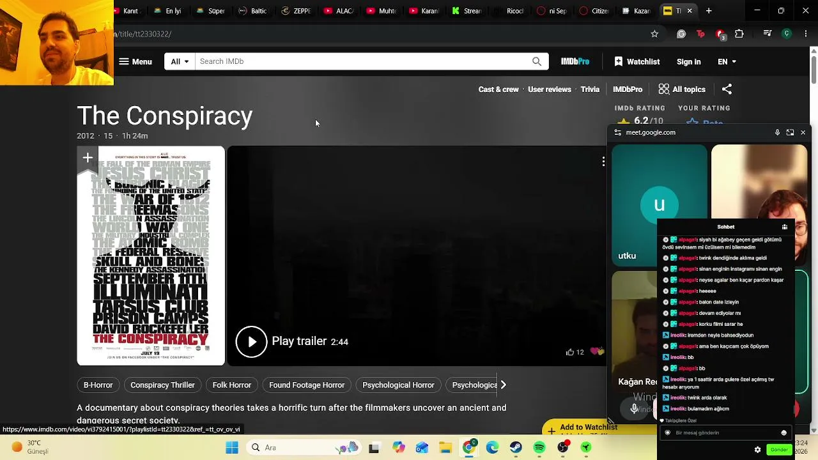
Task: Expand the EN language dropdown
Action: tap(727, 61)
